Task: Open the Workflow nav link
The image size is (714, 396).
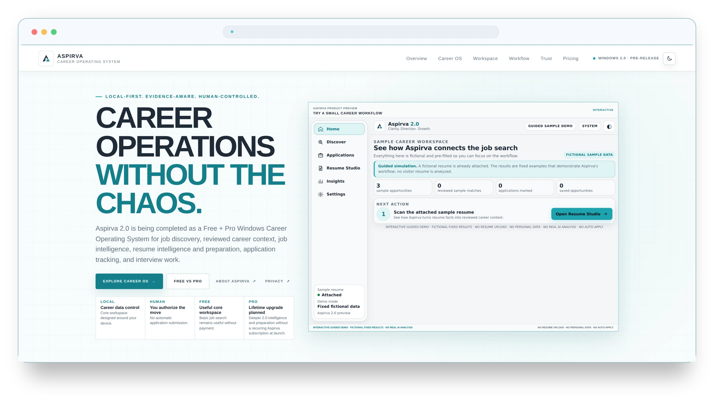Action: [x=519, y=58]
